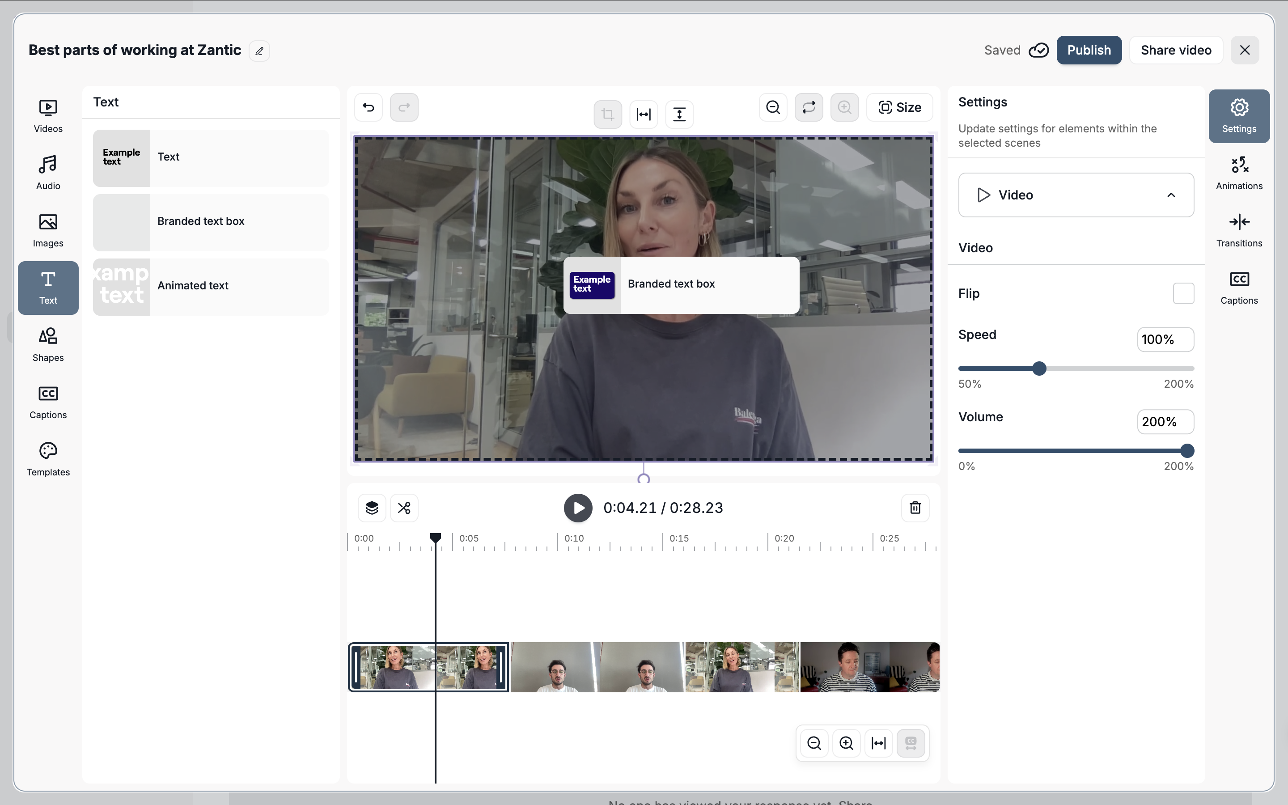
Task: Click the fit-height icon above the canvas
Action: 679,114
